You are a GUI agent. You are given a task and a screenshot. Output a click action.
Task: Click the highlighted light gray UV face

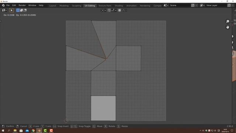[x=103, y=108]
